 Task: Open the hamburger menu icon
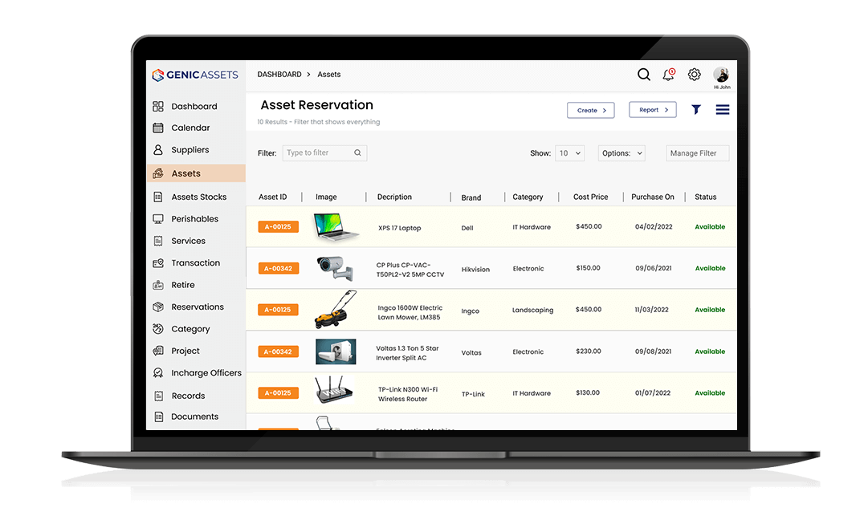(723, 110)
